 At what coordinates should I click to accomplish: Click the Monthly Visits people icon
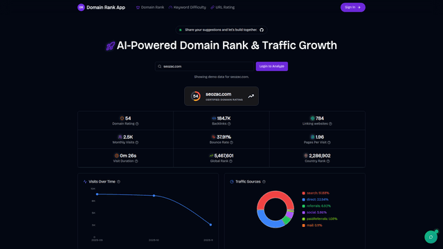120,137
